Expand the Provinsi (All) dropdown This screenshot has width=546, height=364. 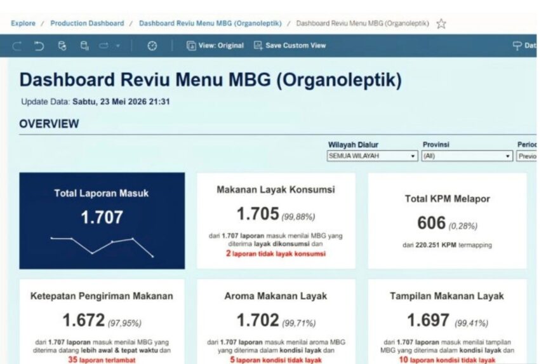click(x=467, y=156)
